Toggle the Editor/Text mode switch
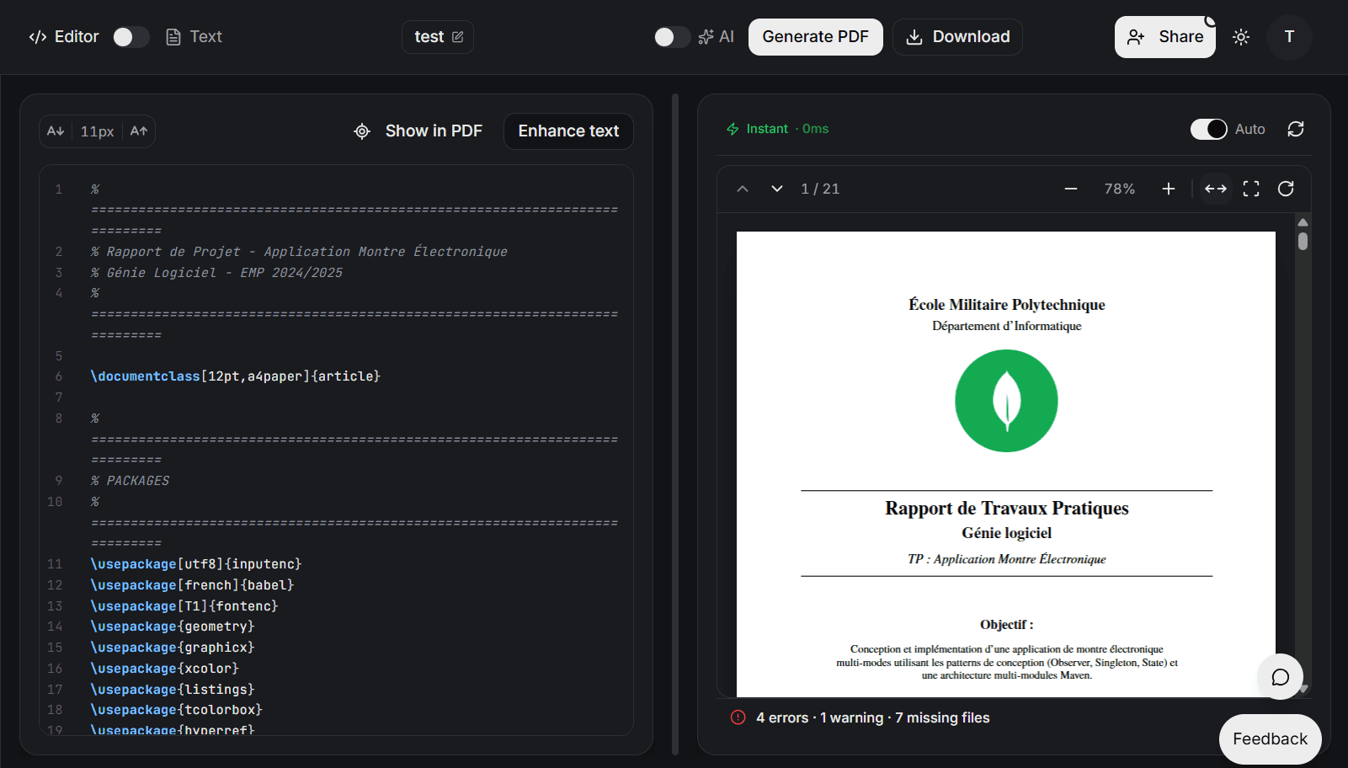 point(131,37)
